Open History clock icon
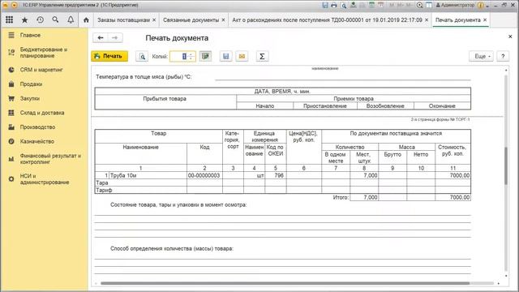519x292 pixels. (40, 19)
